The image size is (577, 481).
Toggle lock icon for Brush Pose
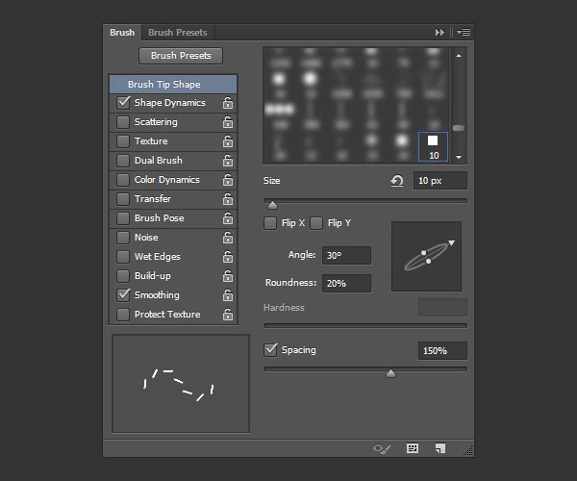click(228, 218)
